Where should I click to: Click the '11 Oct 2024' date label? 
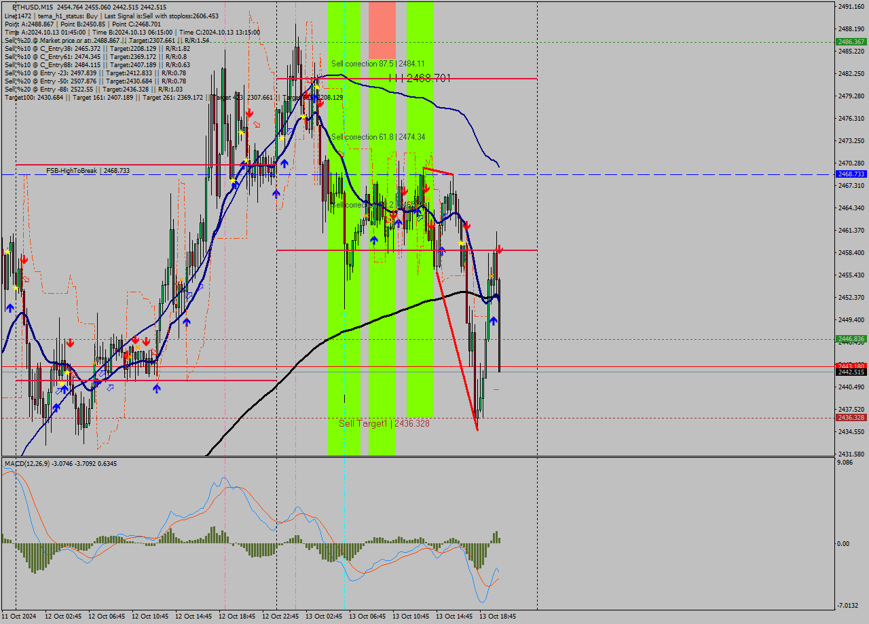[x=18, y=617]
